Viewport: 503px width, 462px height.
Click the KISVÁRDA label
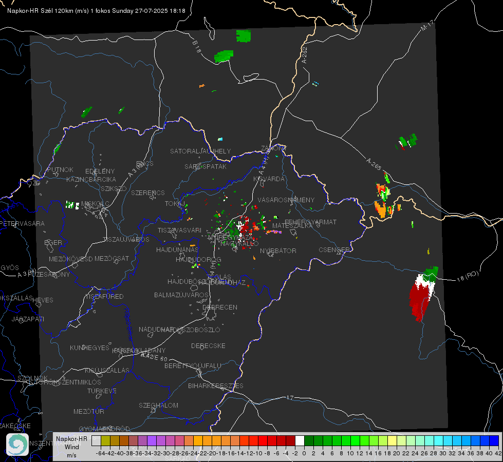click(x=269, y=179)
